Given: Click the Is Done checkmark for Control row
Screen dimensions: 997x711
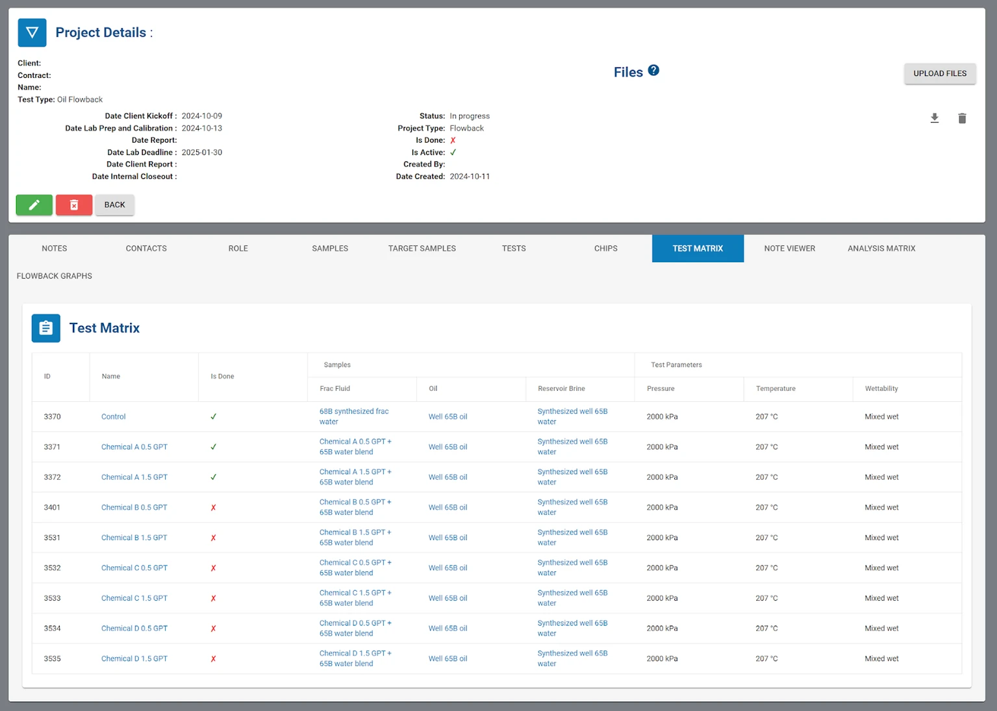Looking at the screenshot, I should point(214,417).
